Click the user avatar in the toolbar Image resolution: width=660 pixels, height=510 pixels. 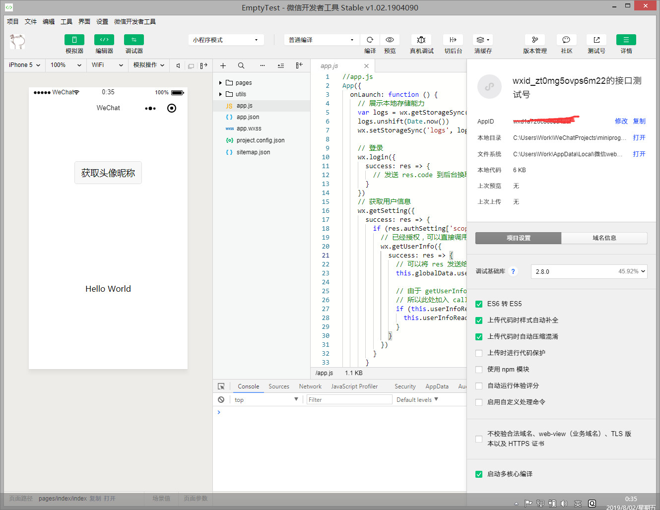pyautogui.click(x=17, y=41)
